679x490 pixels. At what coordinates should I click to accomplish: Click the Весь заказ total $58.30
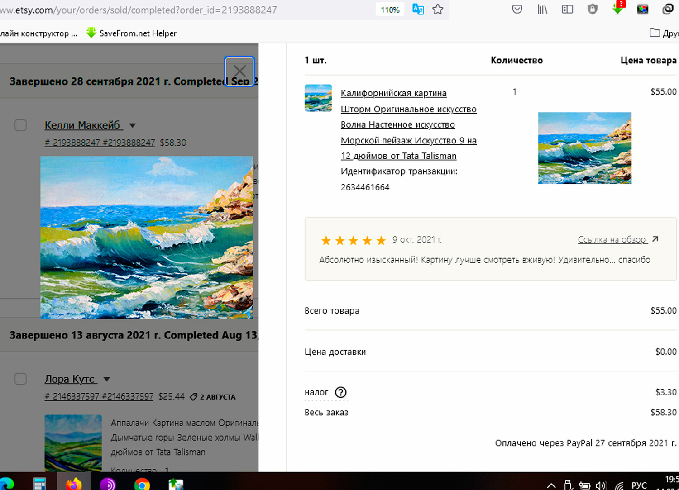pyautogui.click(x=663, y=412)
